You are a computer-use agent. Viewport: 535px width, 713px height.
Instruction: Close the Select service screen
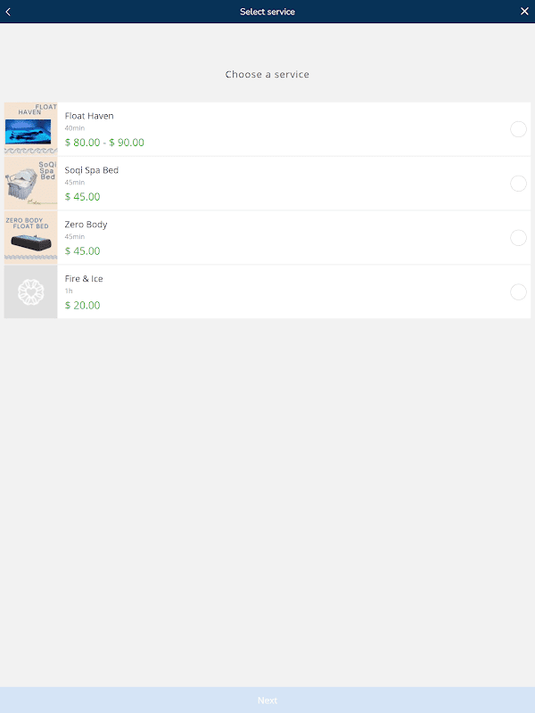(524, 12)
